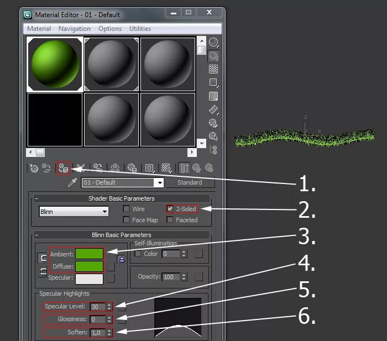Click the Make Unique icon

point(115,168)
